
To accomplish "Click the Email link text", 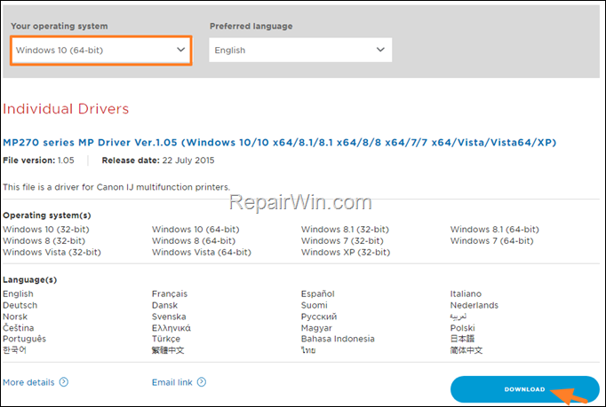I will pyautogui.click(x=172, y=382).
